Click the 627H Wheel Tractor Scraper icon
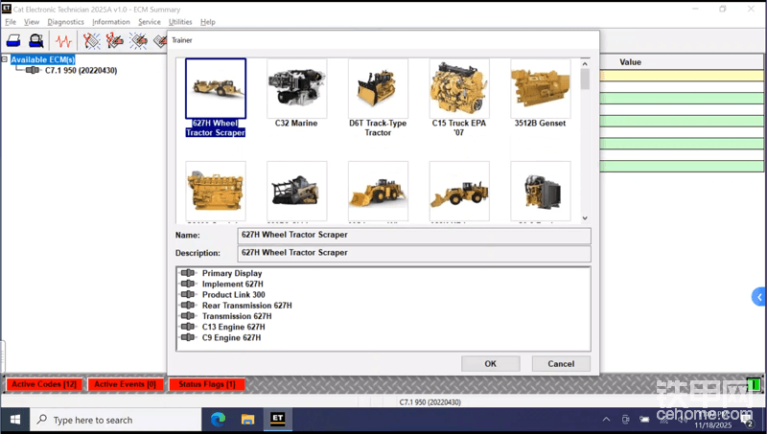Image resolution: width=767 pixels, height=434 pixels. (216, 89)
